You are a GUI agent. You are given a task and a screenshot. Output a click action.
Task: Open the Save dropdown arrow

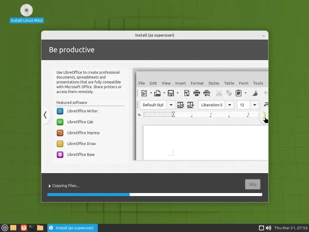(x=177, y=93)
